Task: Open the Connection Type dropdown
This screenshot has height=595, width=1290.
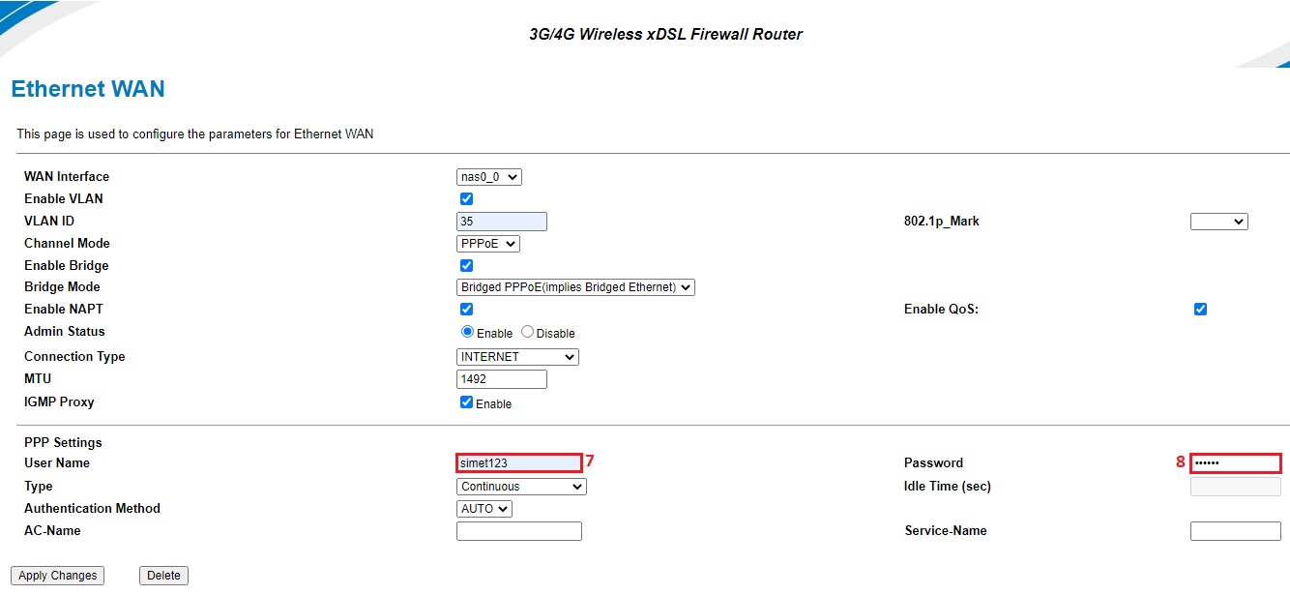Action: click(x=517, y=357)
